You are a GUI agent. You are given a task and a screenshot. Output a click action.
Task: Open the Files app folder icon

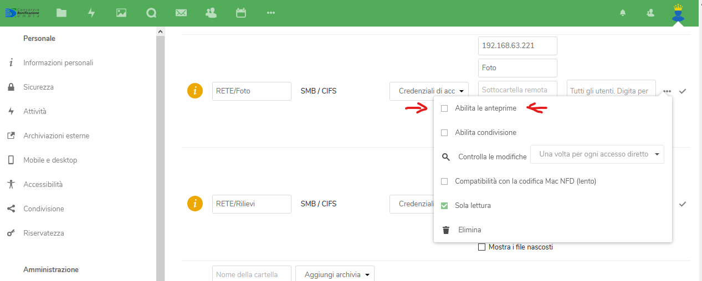tap(61, 13)
